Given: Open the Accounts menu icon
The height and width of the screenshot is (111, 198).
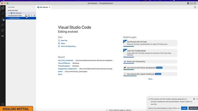Looking at the screenshot, I should [x=3, y=104].
